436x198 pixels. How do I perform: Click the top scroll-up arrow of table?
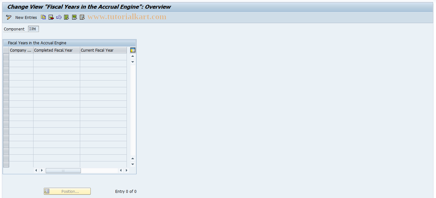(x=133, y=56)
